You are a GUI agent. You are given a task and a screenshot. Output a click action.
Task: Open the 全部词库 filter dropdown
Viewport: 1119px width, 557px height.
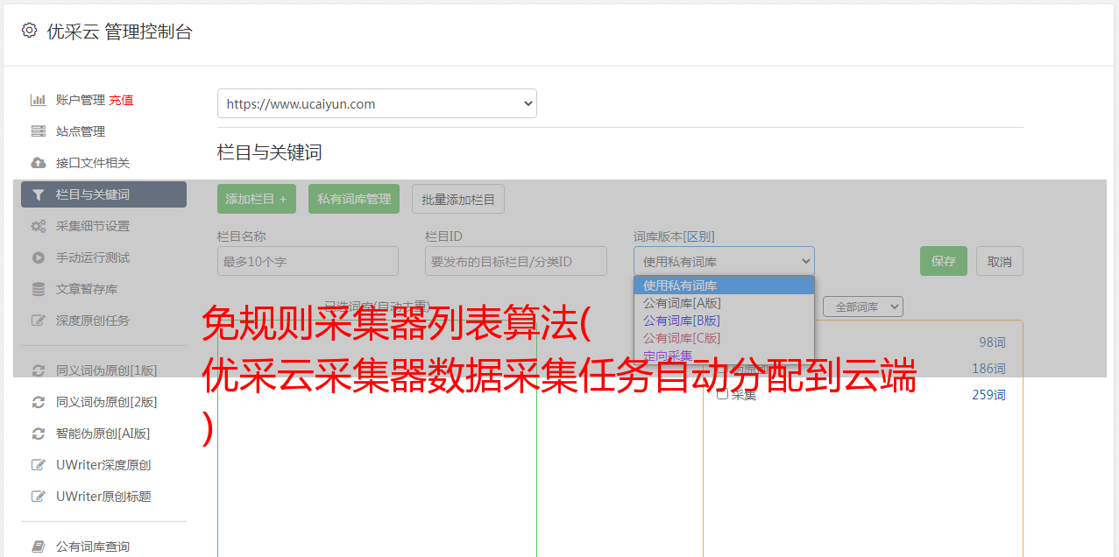(x=862, y=307)
